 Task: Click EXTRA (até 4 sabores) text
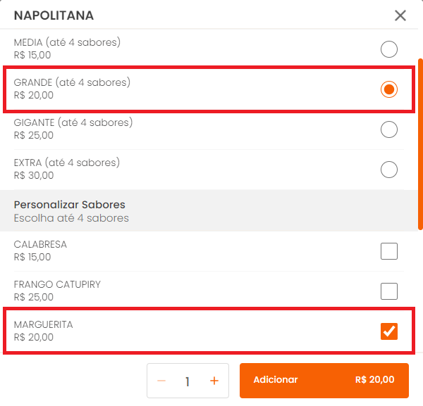click(67, 163)
